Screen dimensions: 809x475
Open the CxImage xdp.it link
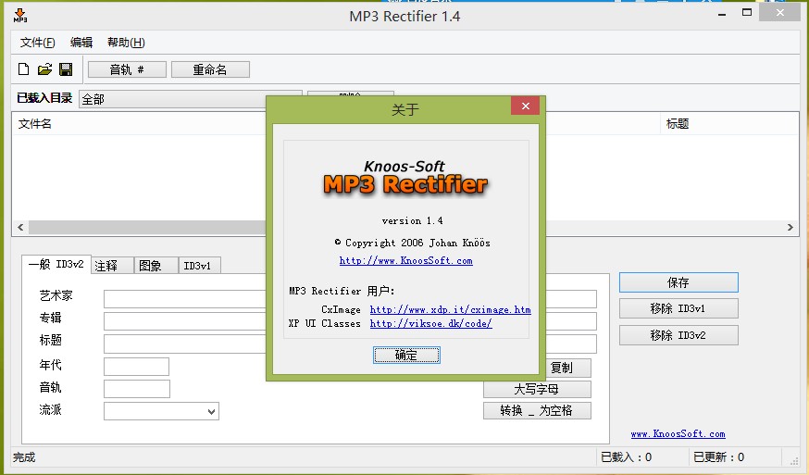[451, 310]
